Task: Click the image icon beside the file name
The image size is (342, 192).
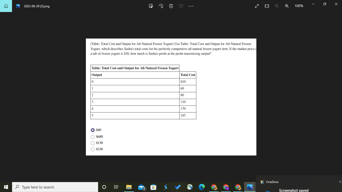Action: [18, 6]
